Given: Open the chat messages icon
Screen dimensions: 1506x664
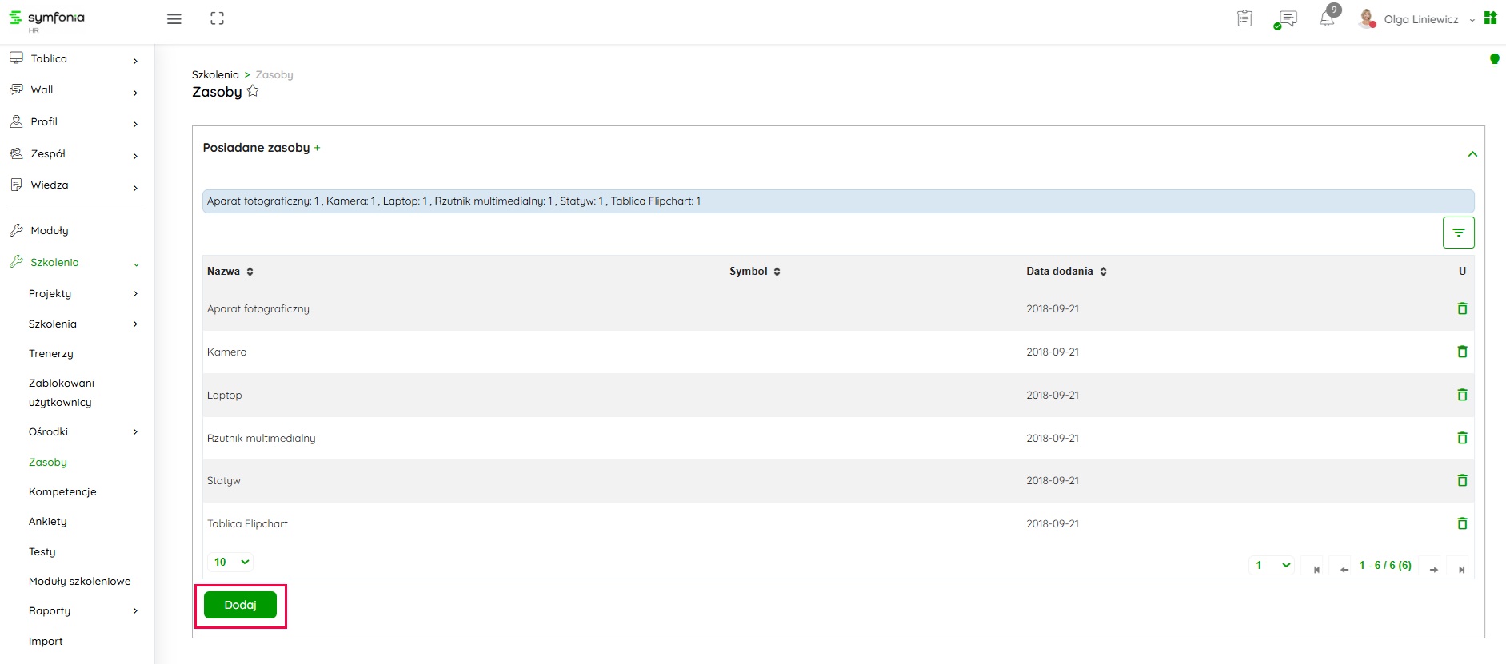Looking at the screenshot, I should point(1286,19).
